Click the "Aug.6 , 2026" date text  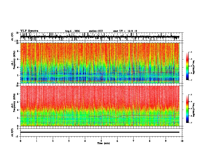pyautogui.click(x=72, y=31)
